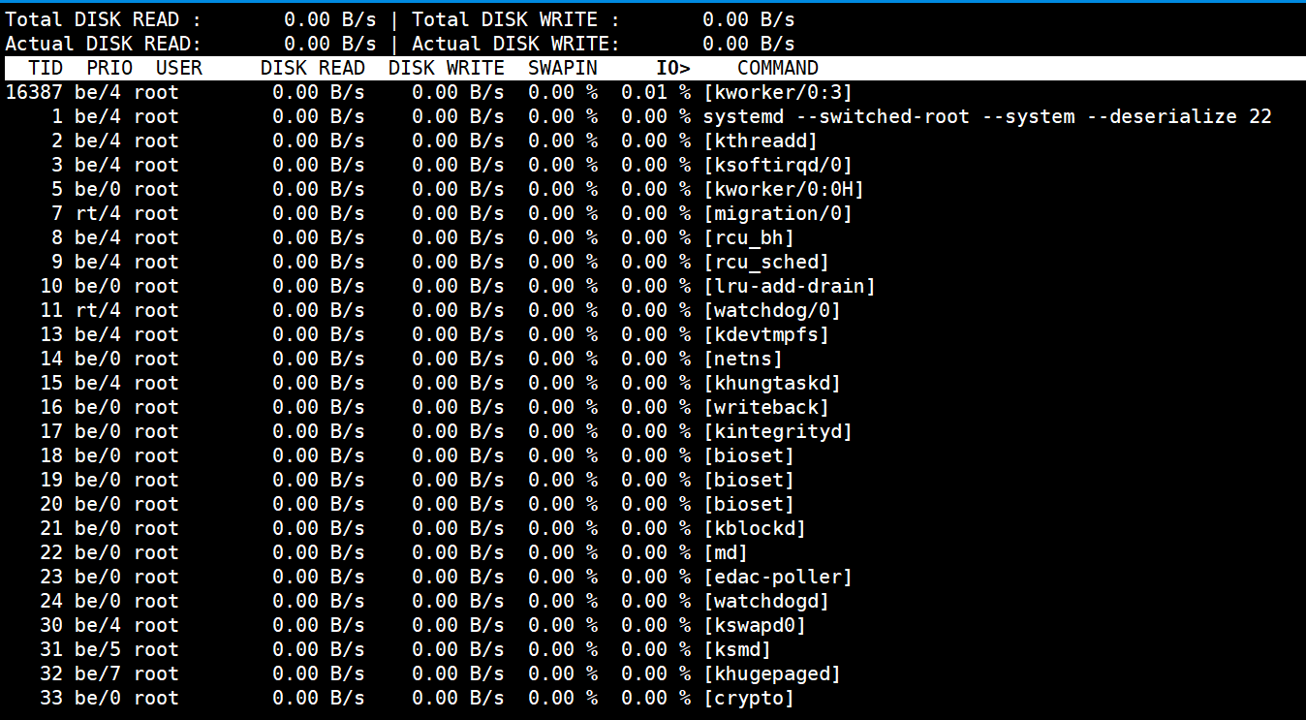This screenshot has width=1306, height=720.
Task: Click the 0.01 % IO value
Action: (x=656, y=92)
